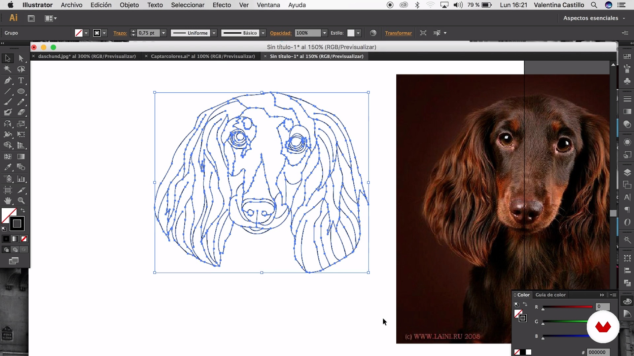
Task: Select the Blend tool
Action: tap(21, 167)
